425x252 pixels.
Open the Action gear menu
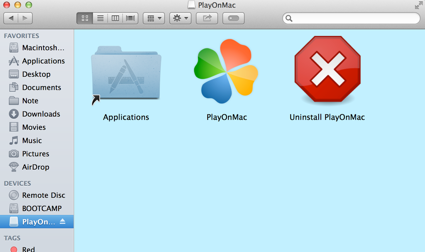[180, 18]
